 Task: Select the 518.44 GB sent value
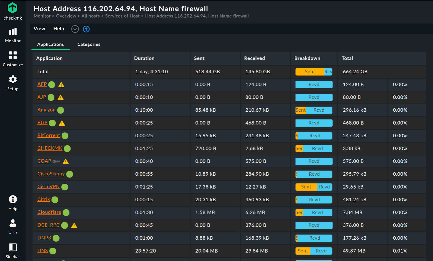coord(208,72)
